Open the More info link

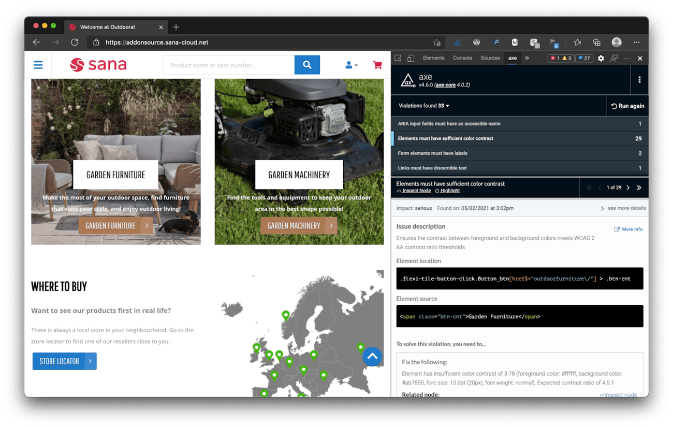(628, 229)
